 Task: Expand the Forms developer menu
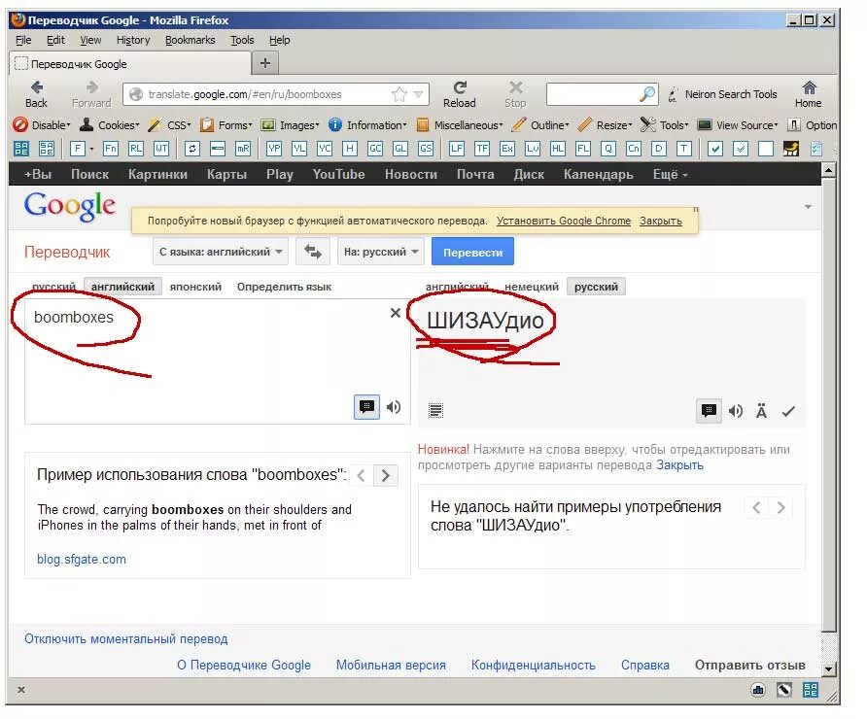point(226,125)
